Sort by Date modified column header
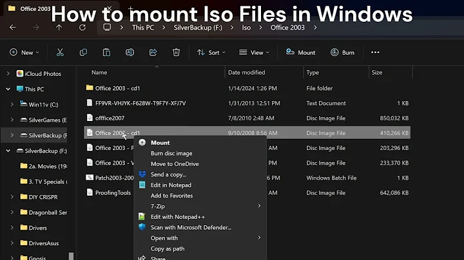 pyautogui.click(x=246, y=72)
